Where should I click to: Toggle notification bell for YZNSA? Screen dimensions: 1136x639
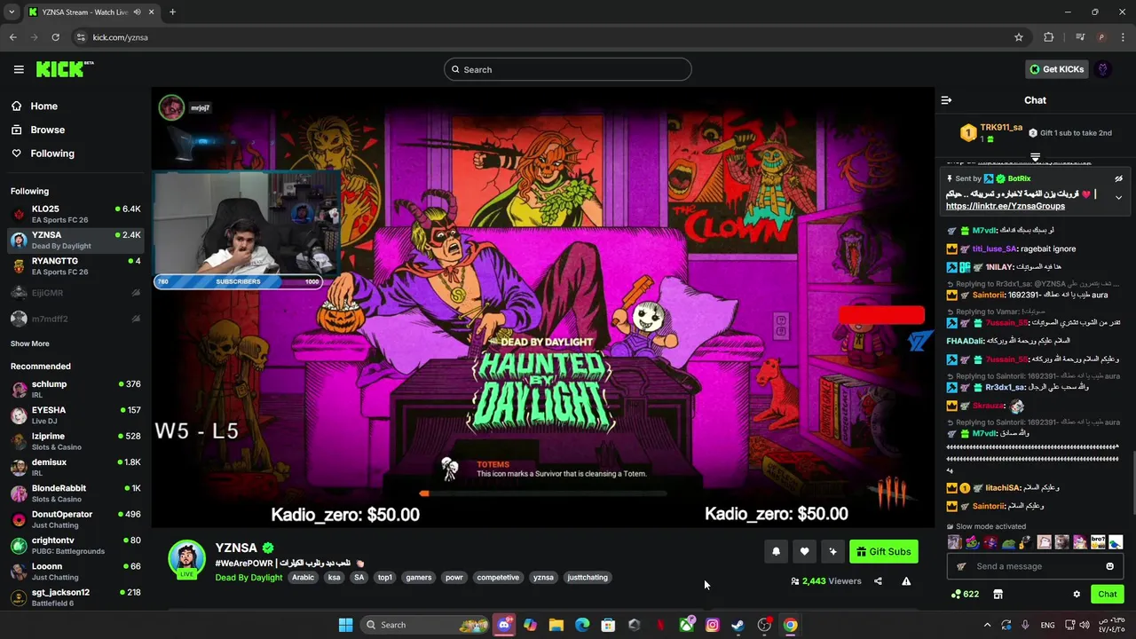tap(776, 551)
